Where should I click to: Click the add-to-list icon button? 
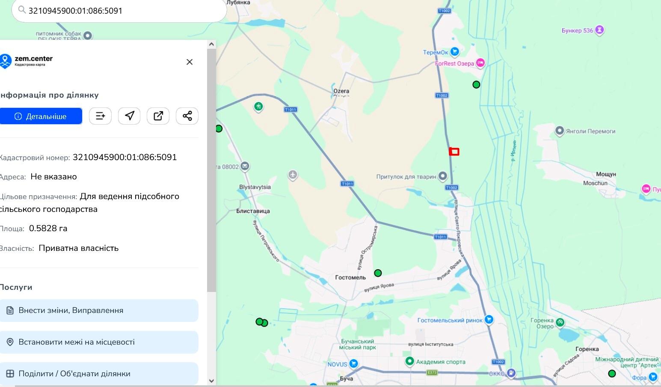coord(100,116)
